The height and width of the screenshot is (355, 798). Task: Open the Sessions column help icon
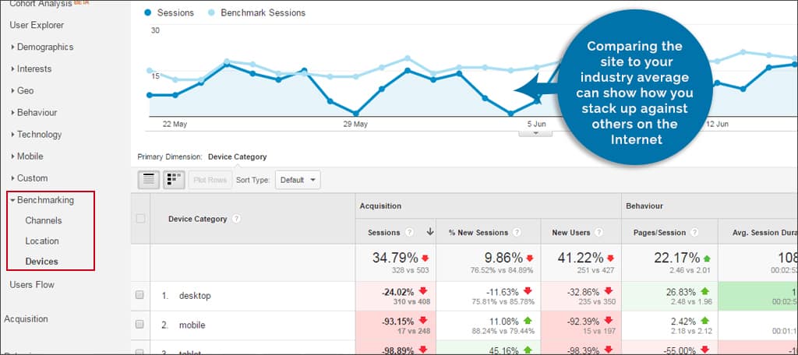click(410, 233)
